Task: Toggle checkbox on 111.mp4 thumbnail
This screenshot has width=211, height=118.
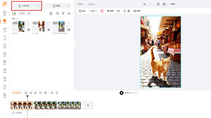Action: tap(49, 30)
